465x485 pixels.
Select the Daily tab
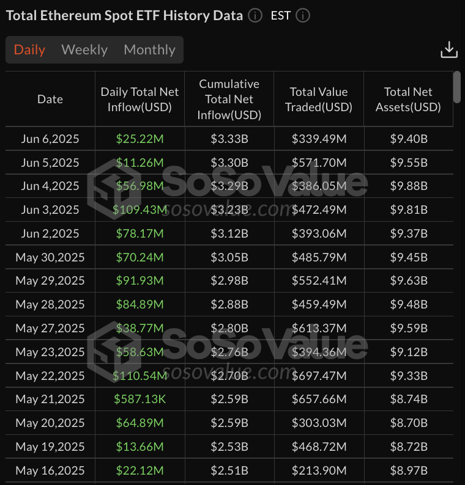(x=29, y=50)
